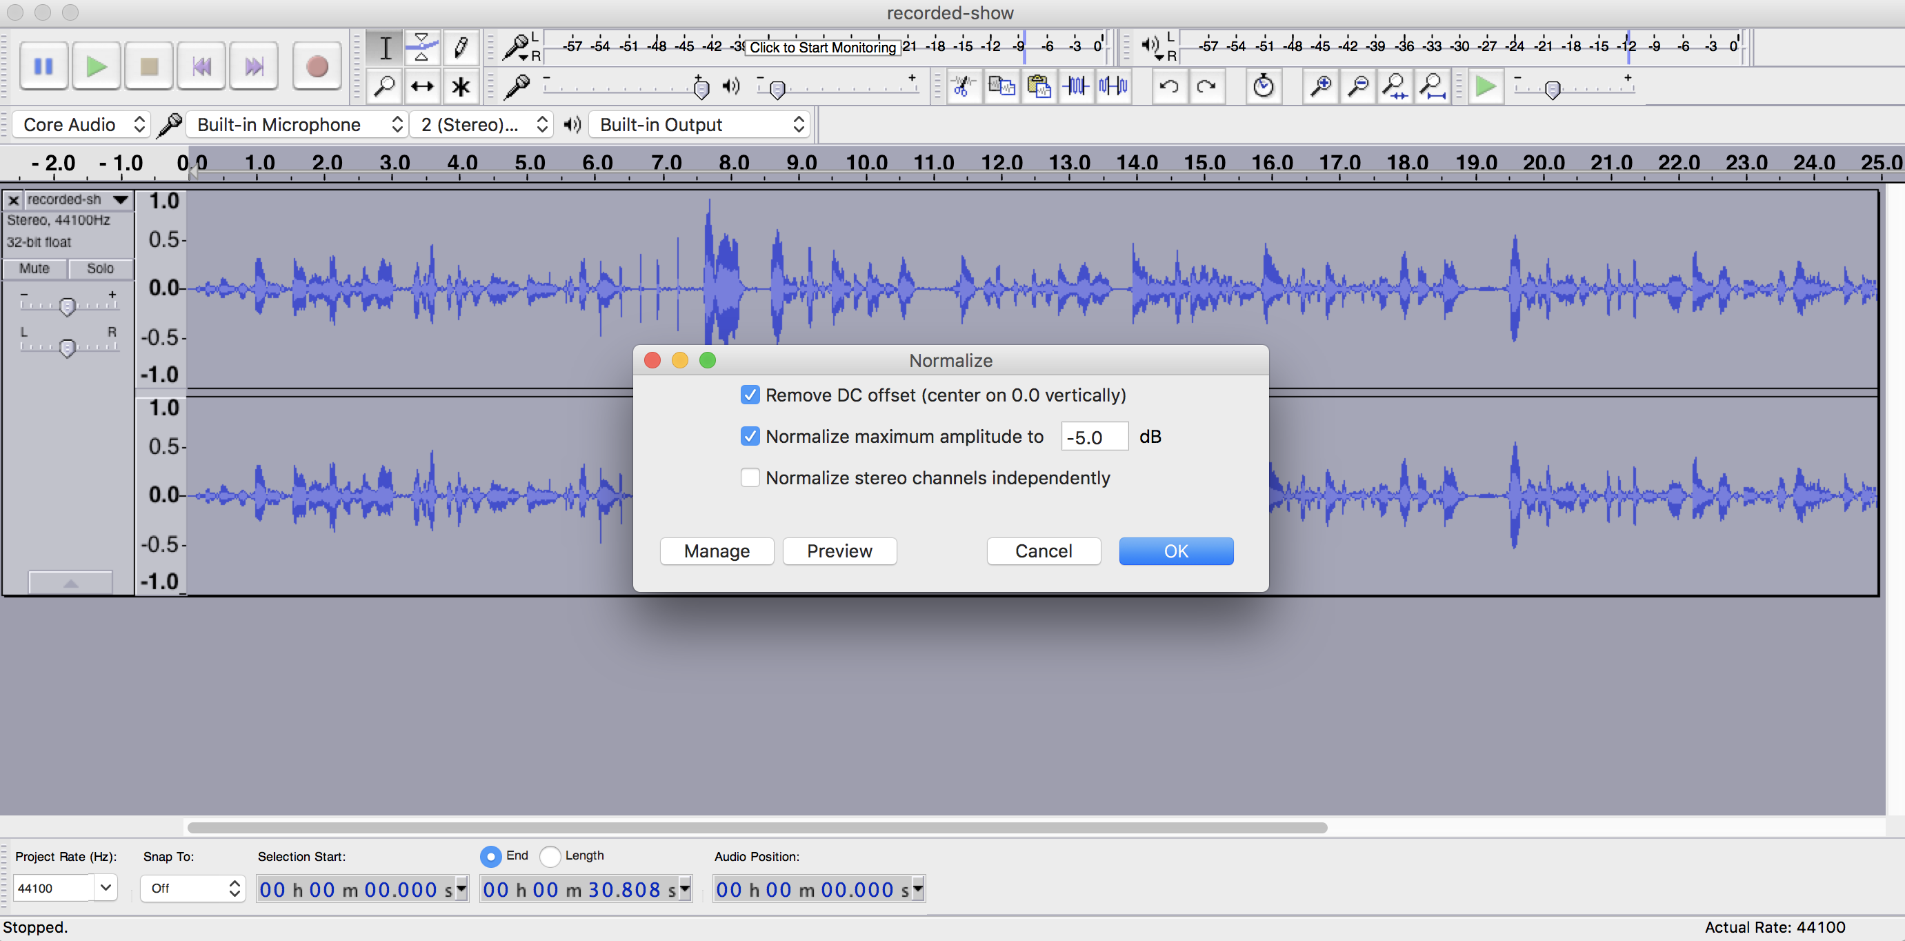The image size is (1905, 941).
Task: Mute the recorded-show track
Action: 34,268
